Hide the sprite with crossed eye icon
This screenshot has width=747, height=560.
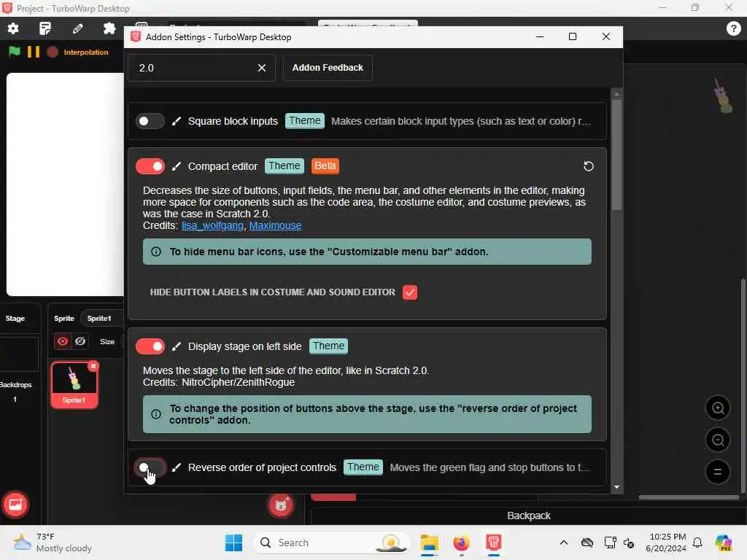pos(80,341)
